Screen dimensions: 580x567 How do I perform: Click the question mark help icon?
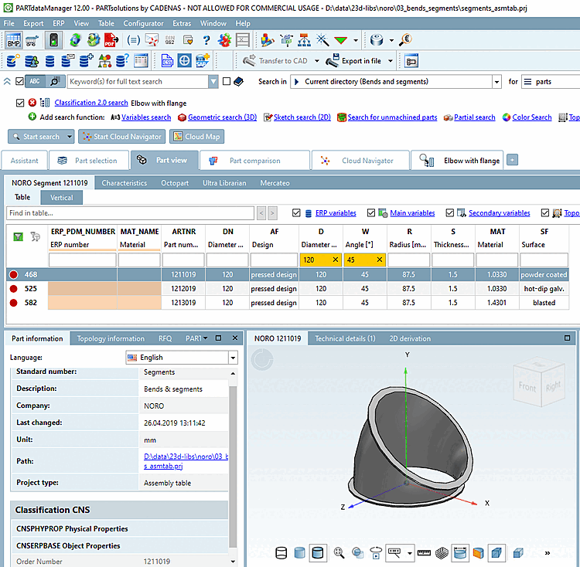(206, 40)
